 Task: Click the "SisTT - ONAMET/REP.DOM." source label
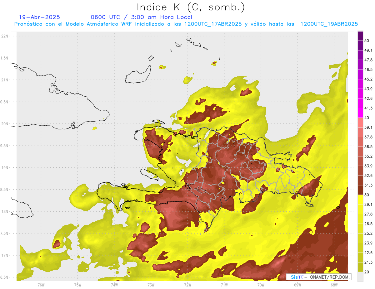pos(319,277)
